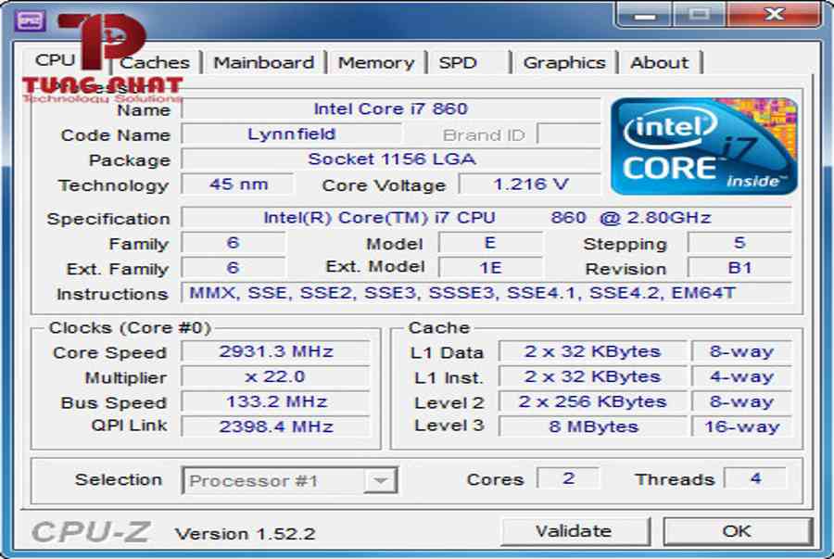Click the Level 2 size '2 x 256 KBytes'

point(592,401)
